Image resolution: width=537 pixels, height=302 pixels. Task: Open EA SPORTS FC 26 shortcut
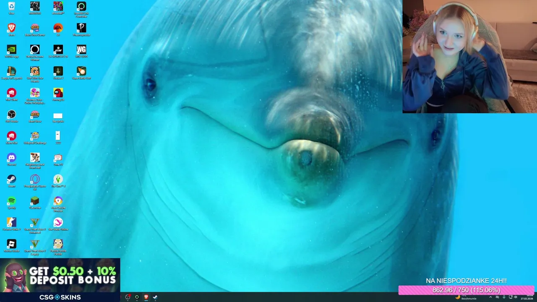click(x=58, y=51)
